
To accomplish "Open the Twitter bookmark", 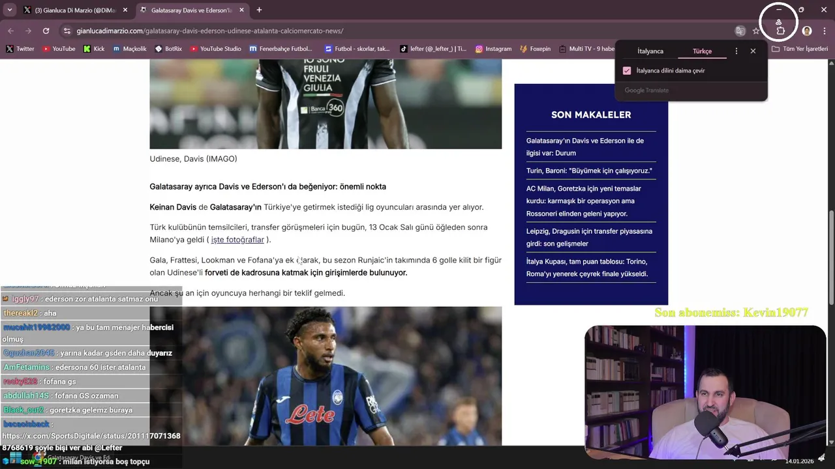I will tap(20, 49).
